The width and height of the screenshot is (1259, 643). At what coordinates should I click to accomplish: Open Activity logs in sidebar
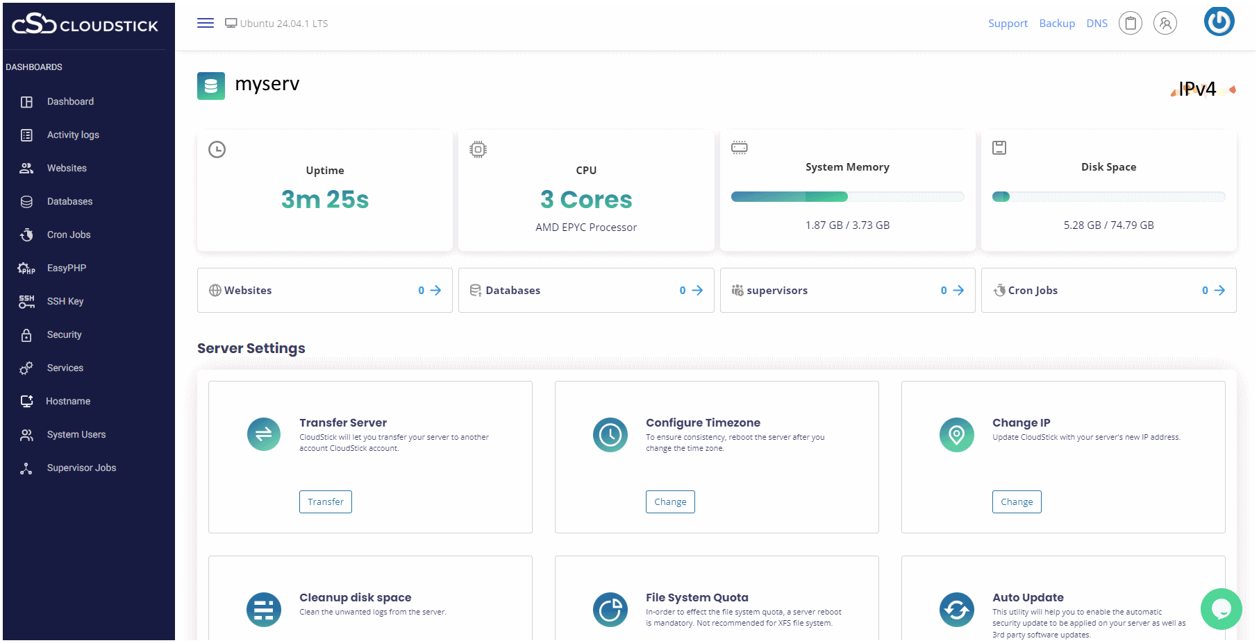pos(73,135)
